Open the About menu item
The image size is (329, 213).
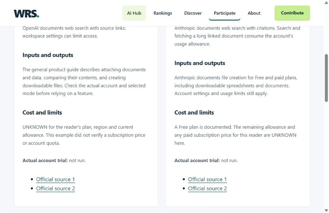(254, 13)
